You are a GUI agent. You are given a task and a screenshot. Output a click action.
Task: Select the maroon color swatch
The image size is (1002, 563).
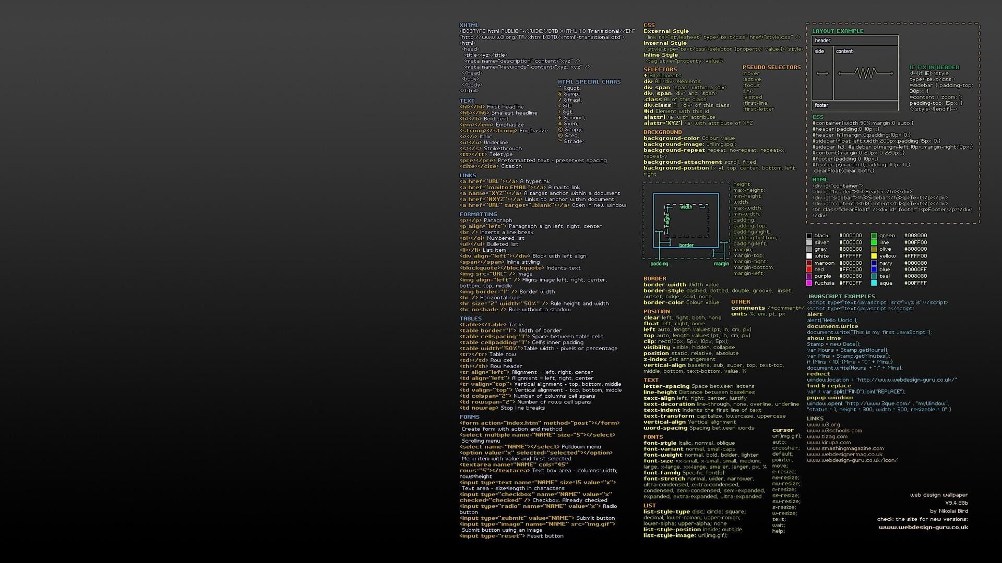pos(808,263)
